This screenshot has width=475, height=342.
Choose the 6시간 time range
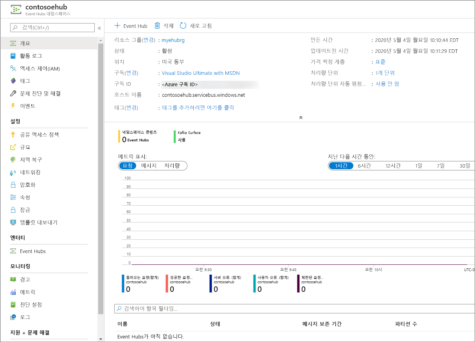(x=364, y=166)
